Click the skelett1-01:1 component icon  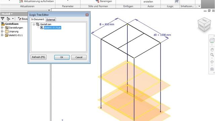[x=7, y=35]
